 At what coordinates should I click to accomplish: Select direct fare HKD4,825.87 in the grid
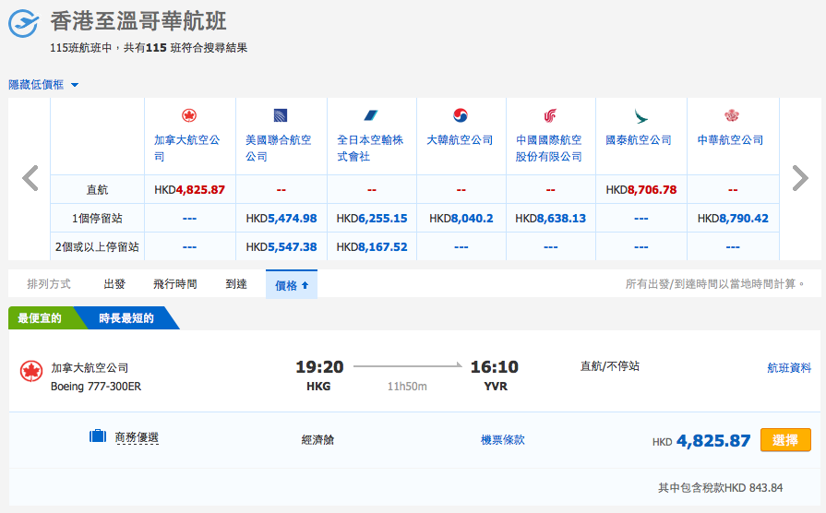[x=189, y=190]
